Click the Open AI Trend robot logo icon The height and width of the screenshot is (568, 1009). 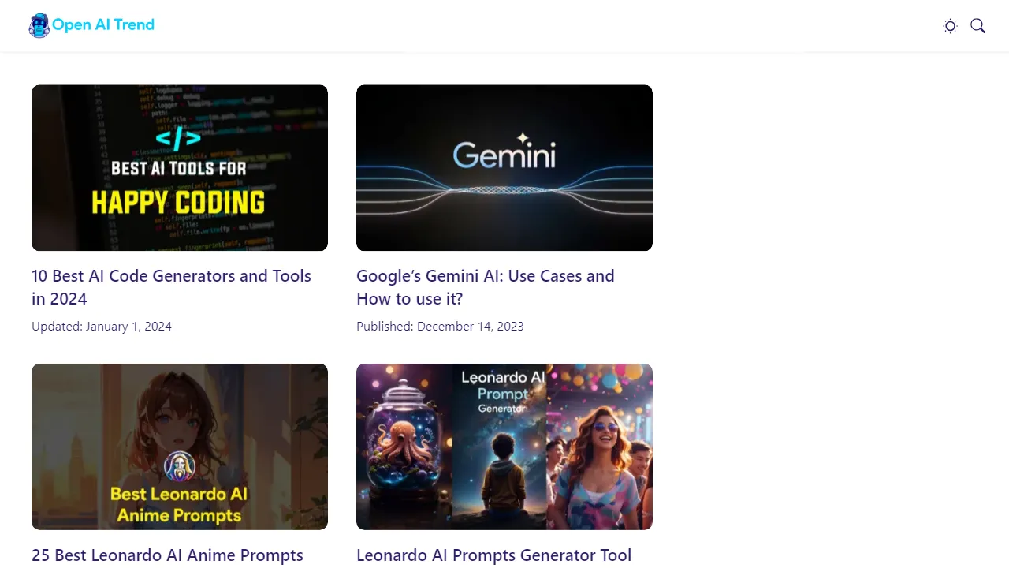pyautogui.click(x=39, y=26)
